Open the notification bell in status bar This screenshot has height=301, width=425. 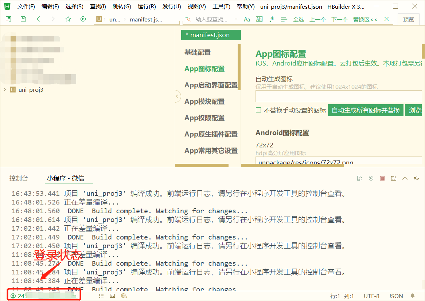[x=412, y=296]
